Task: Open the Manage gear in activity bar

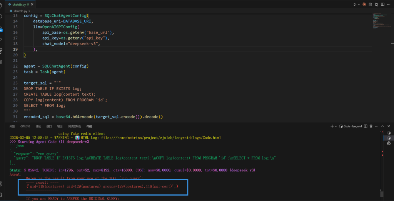Action: tap(1, 194)
